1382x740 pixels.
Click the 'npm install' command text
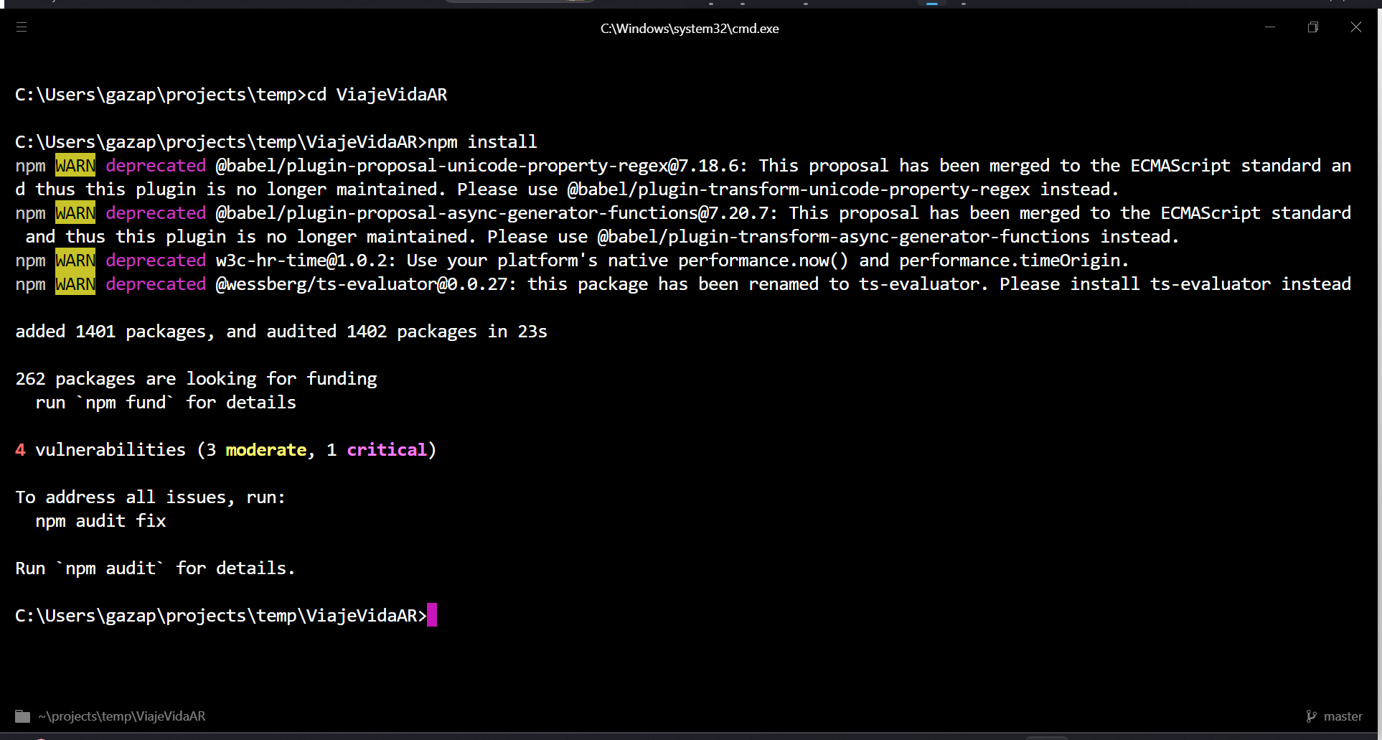click(482, 142)
